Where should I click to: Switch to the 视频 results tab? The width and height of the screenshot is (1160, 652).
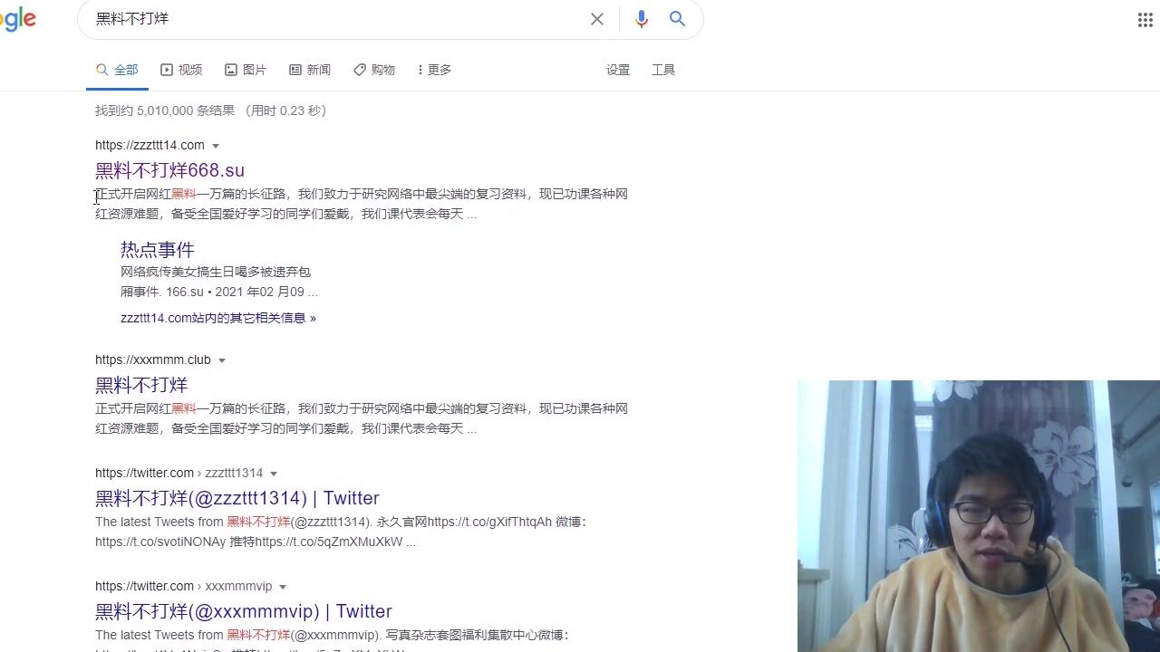(181, 70)
